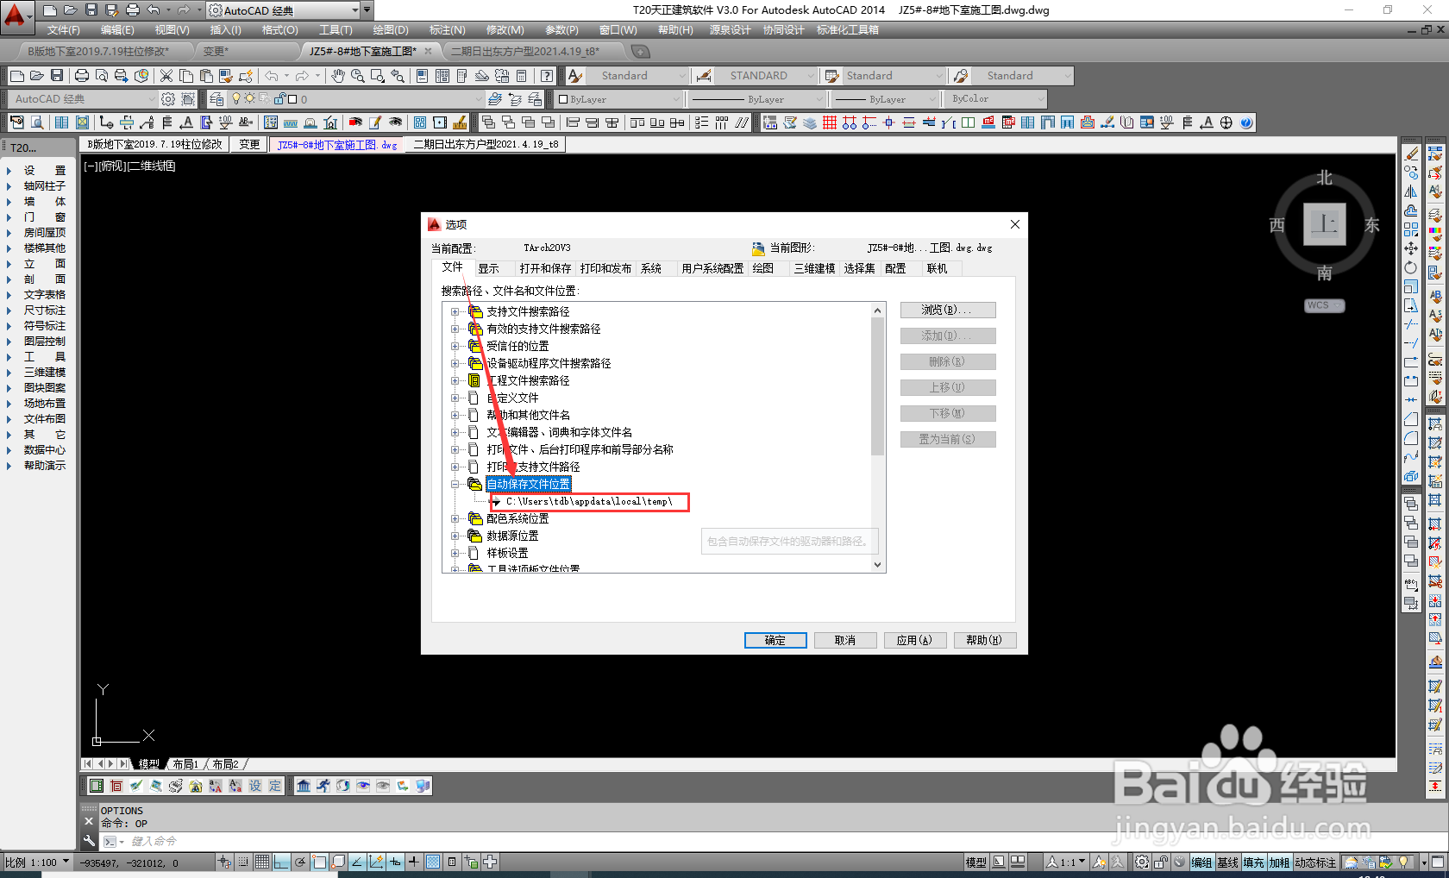Select 打印机支持文件路径 tree row
This screenshot has height=878, width=1449.
coord(533,467)
